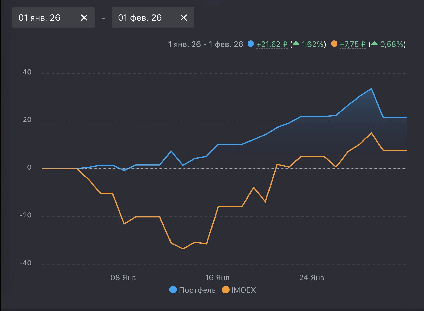Click the 08 Янв axis label

(123, 278)
